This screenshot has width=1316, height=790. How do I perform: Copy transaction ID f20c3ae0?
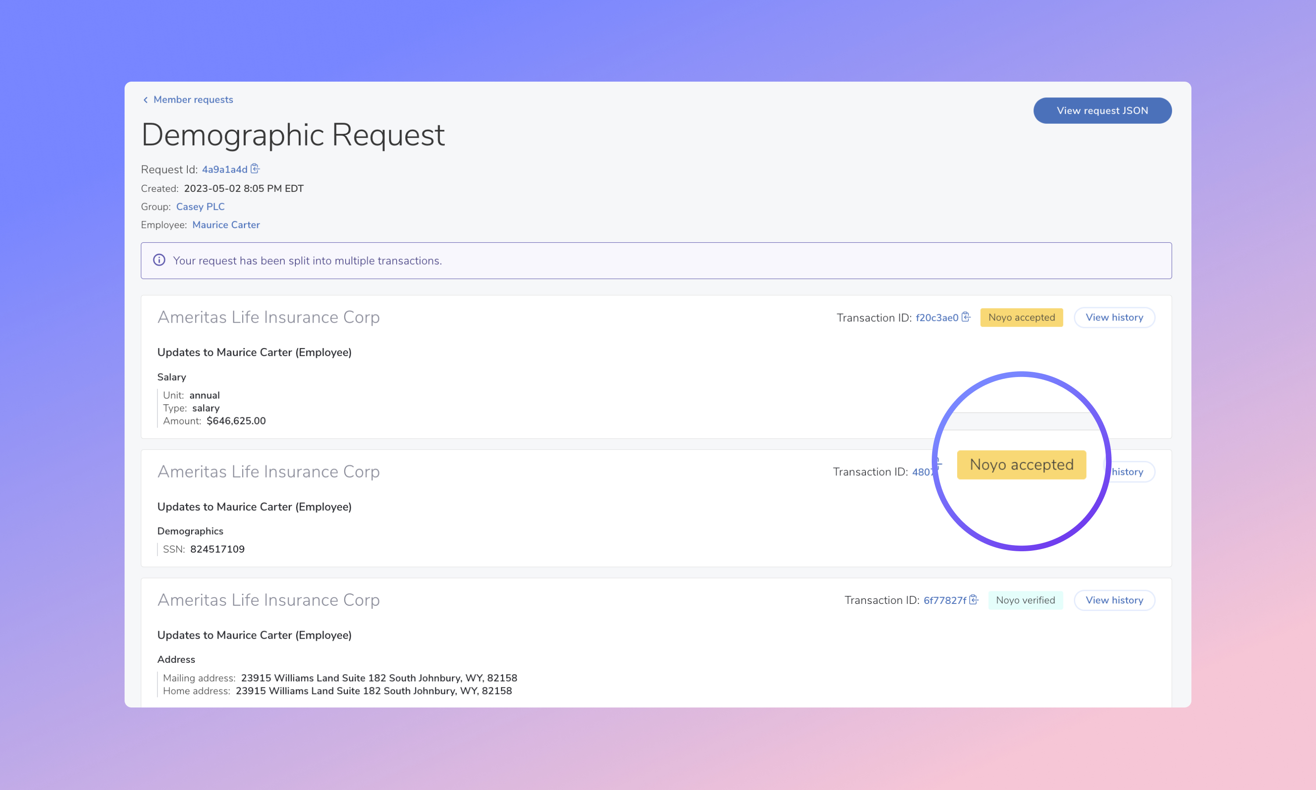[966, 317]
